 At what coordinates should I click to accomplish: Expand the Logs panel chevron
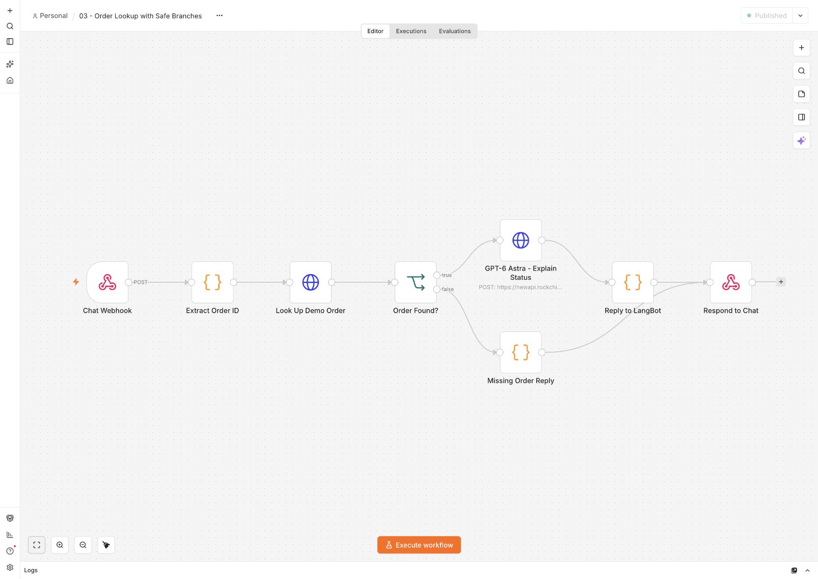[x=807, y=570]
